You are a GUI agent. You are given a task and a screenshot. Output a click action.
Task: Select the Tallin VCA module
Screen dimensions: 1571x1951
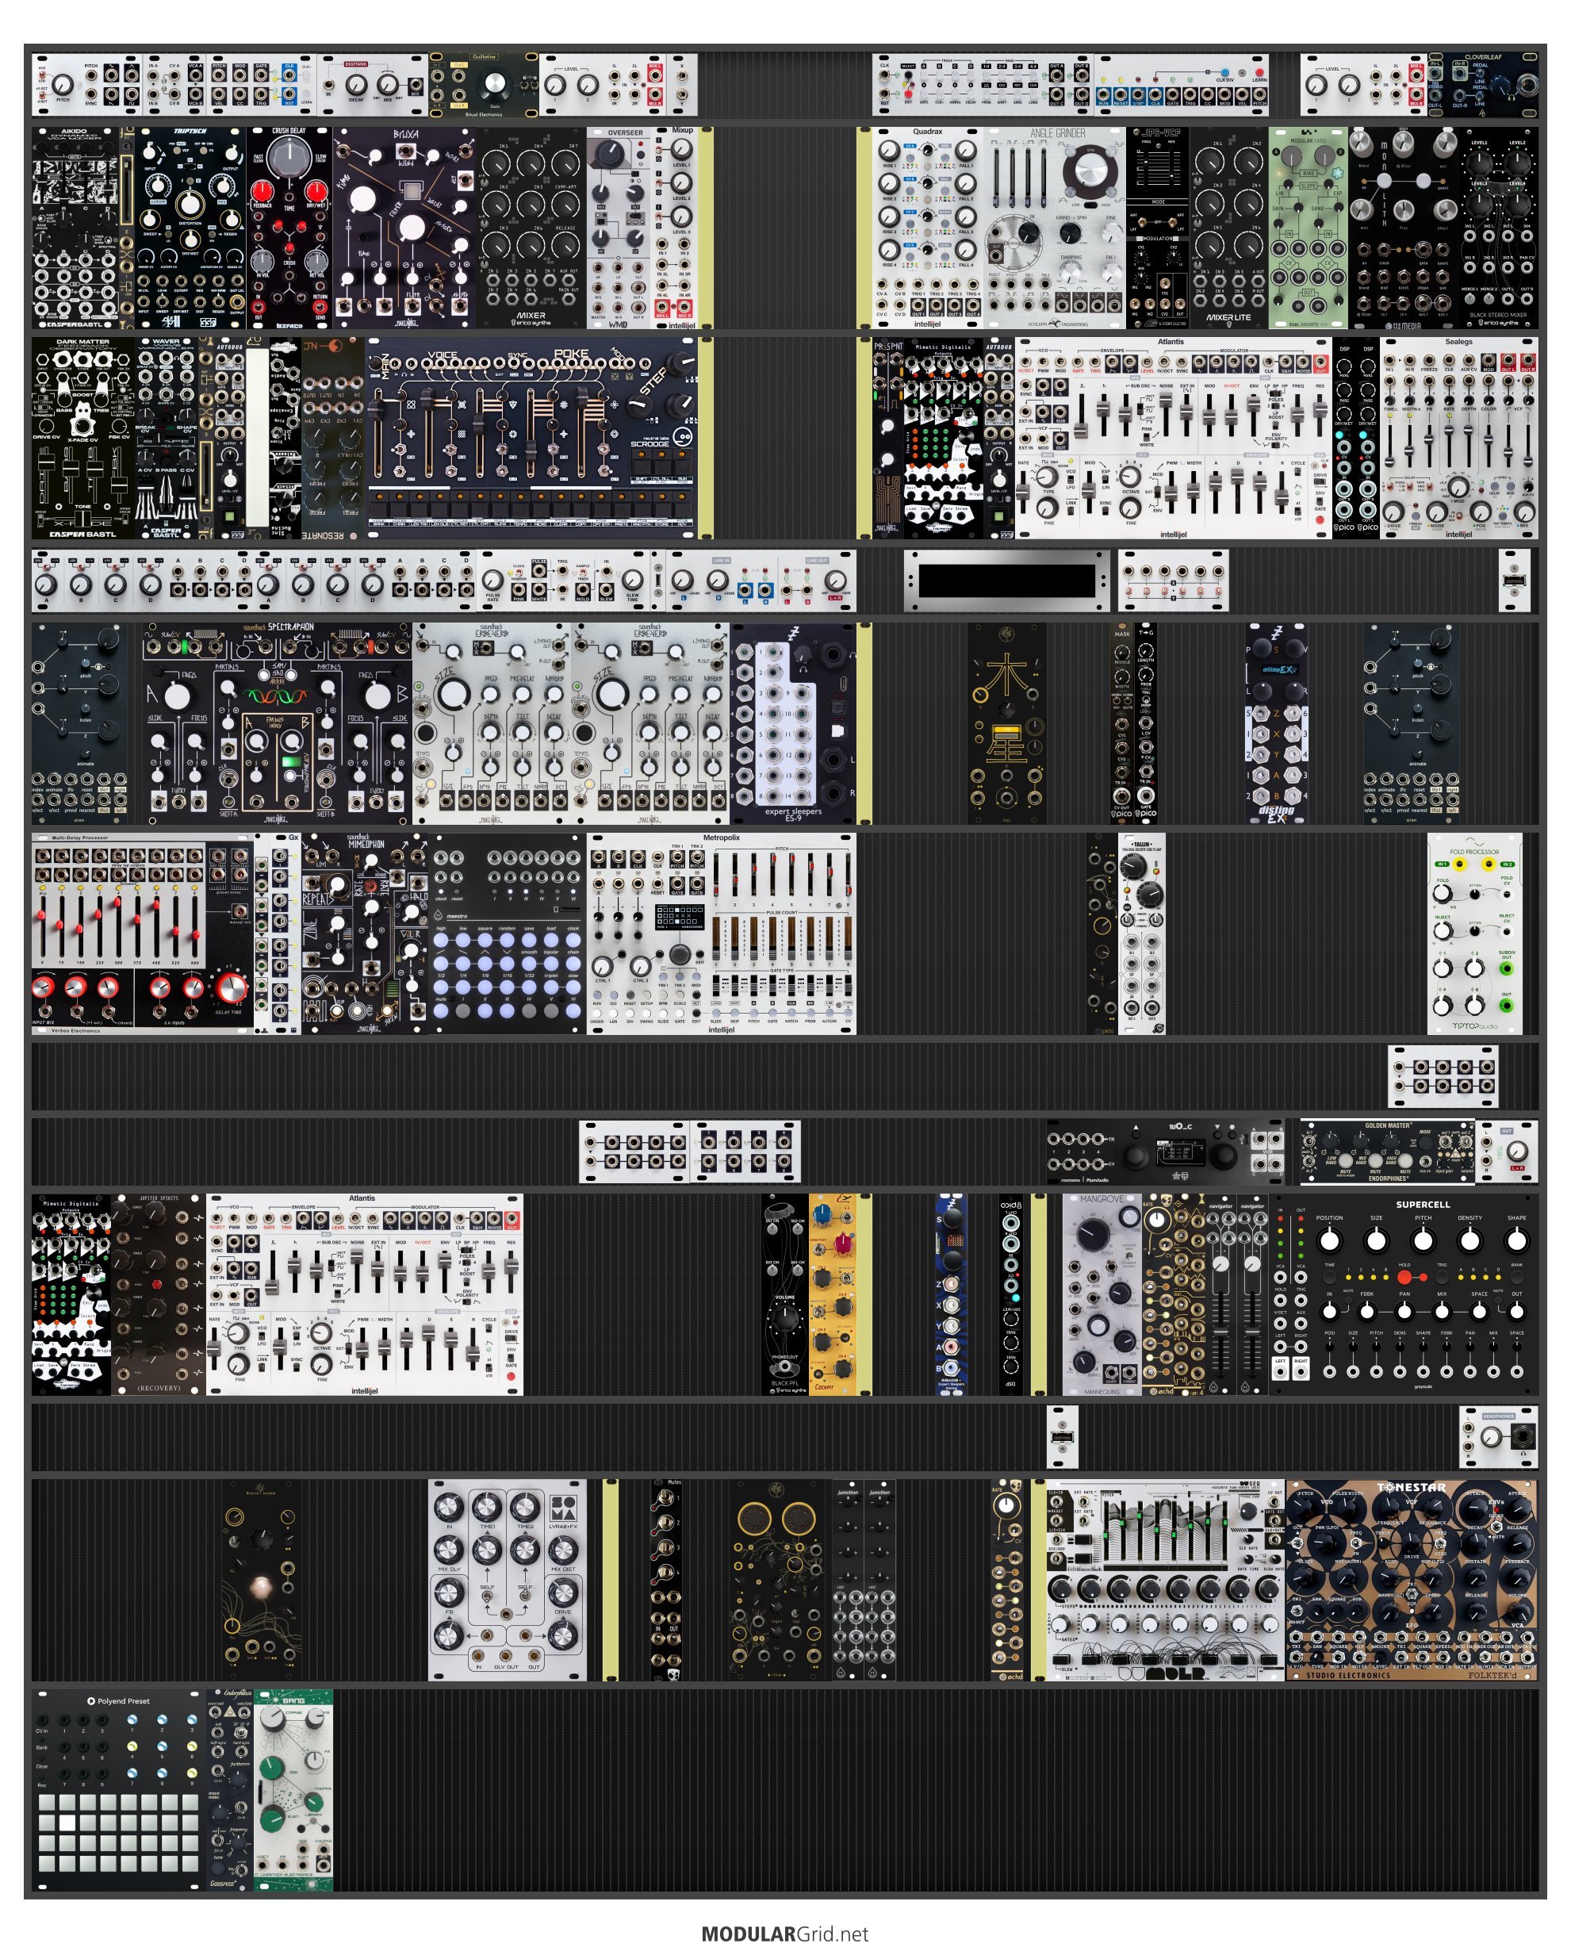coord(1142,934)
